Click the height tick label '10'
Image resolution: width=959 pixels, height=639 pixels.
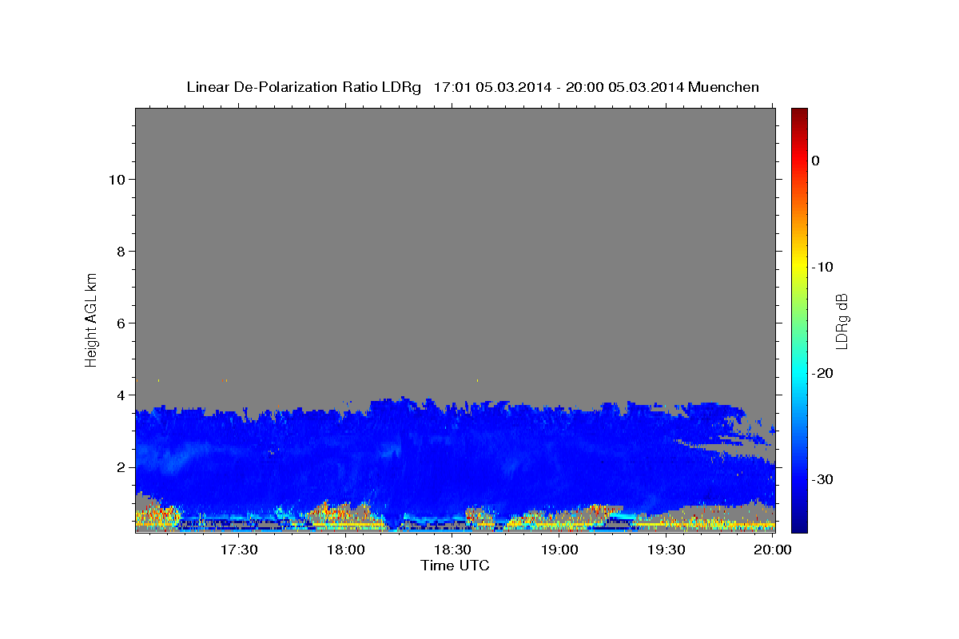tap(117, 179)
